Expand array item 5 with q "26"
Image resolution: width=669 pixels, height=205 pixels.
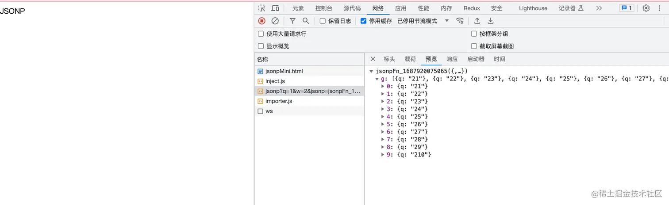383,124
